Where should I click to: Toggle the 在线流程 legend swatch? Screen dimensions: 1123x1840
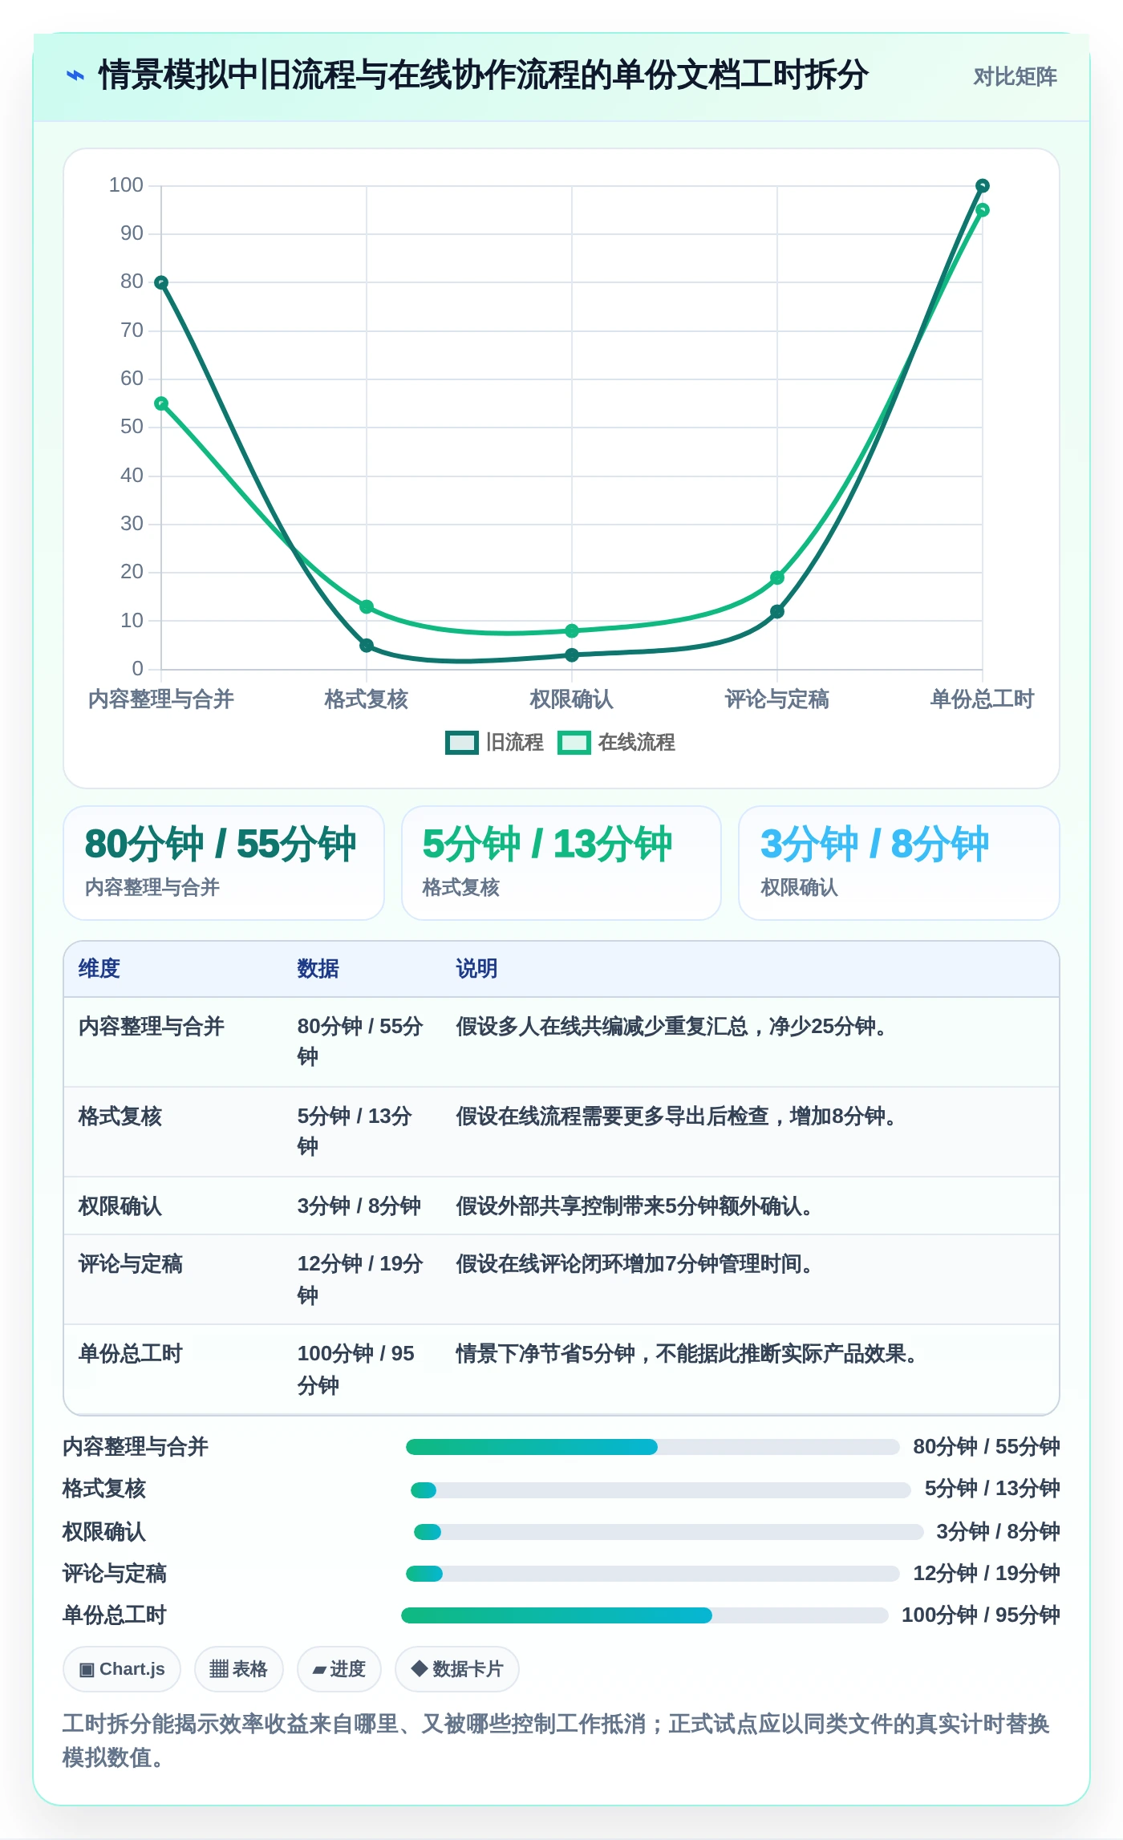574,743
